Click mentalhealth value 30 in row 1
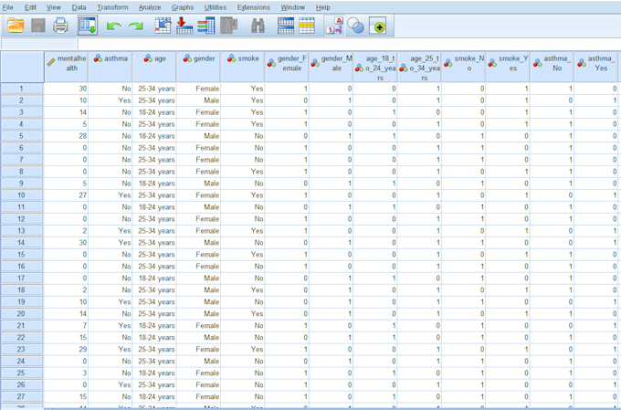 (x=66, y=89)
